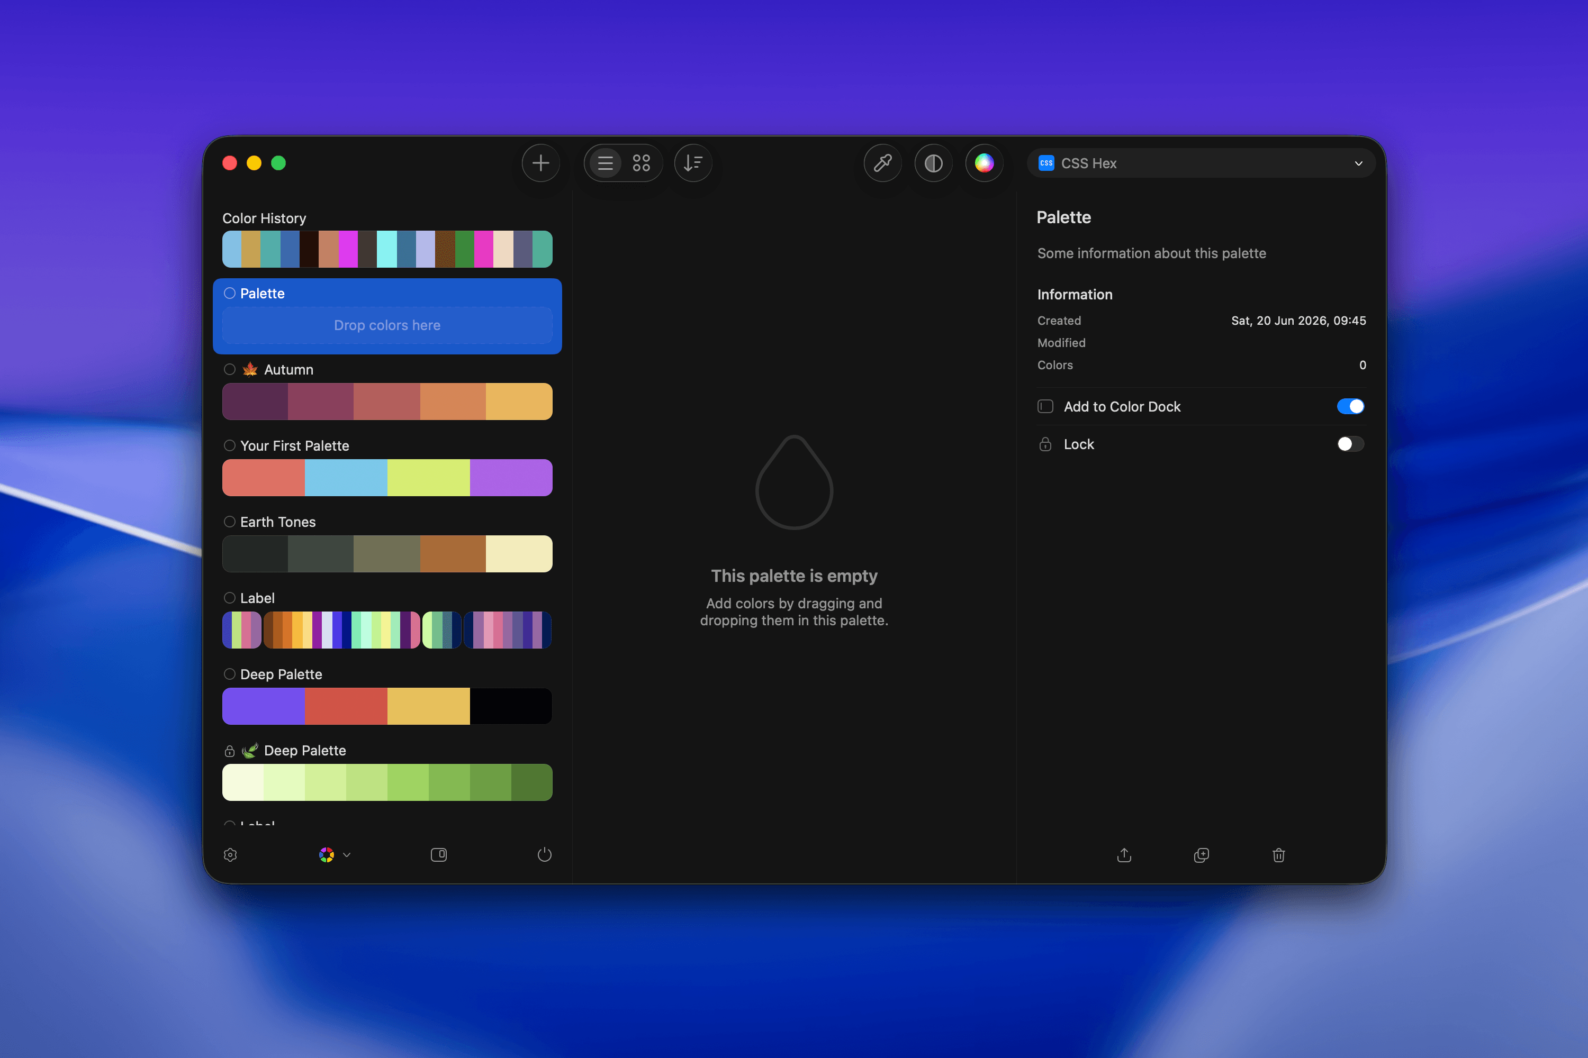This screenshot has height=1058, width=1588.
Task: Select the Earth Tones palette
Action: (277, 522)
